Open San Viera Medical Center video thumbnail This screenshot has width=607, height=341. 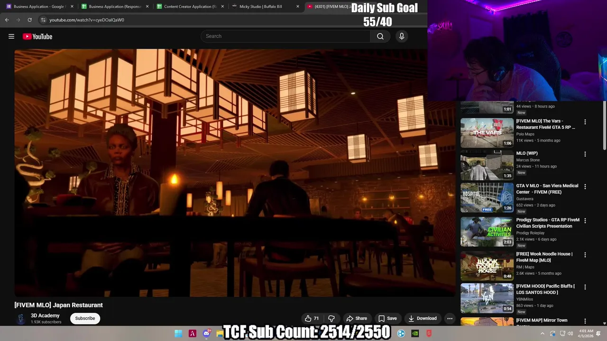point(487,197)
